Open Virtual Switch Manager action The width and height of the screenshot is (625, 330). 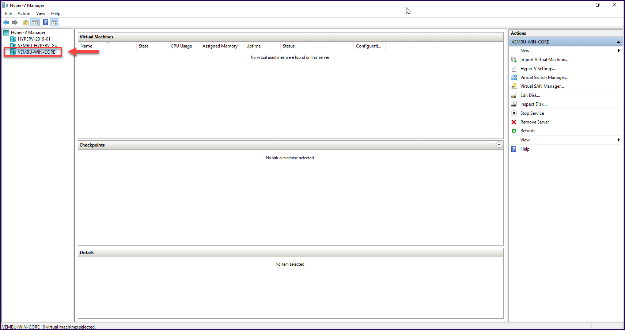coord(544,77)
